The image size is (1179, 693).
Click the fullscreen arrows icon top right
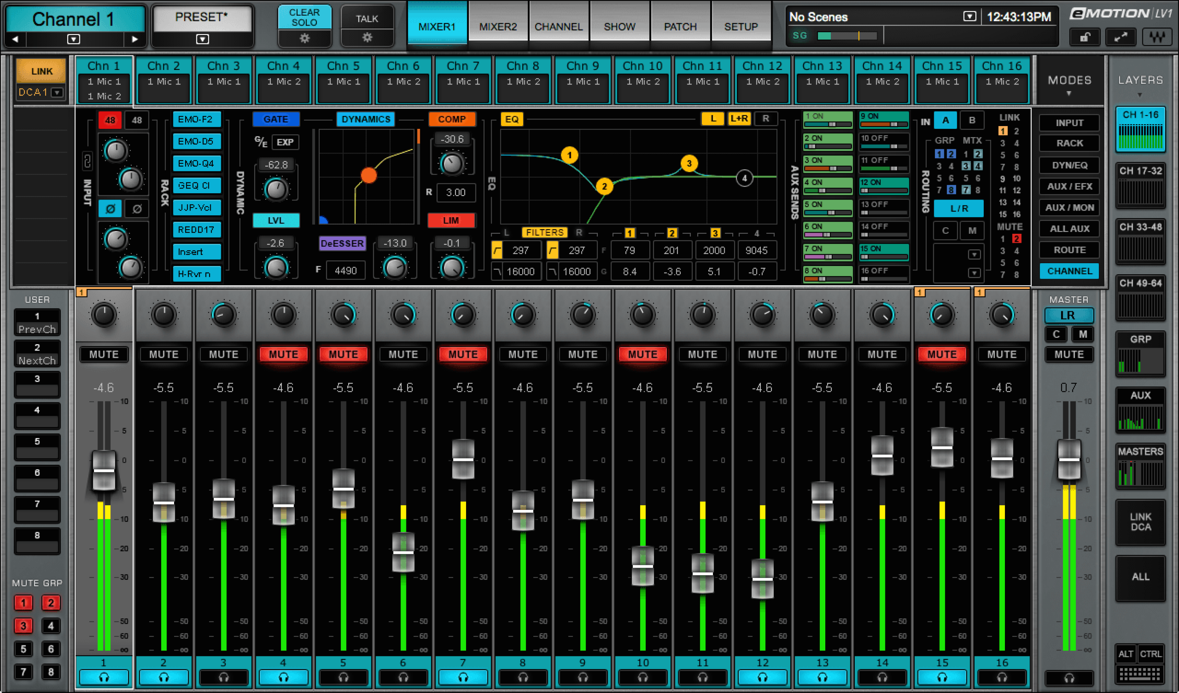1121,37
